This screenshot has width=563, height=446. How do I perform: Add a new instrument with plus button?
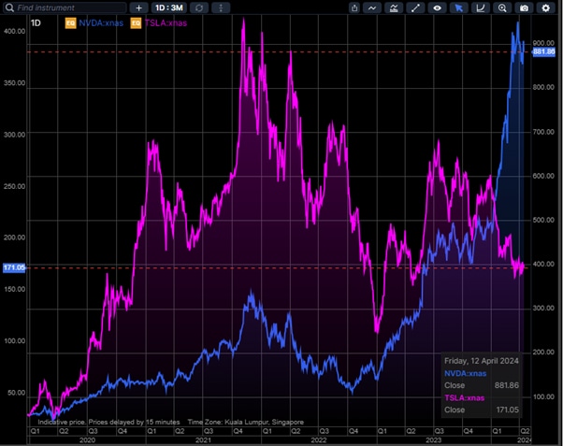pos(138,7)
